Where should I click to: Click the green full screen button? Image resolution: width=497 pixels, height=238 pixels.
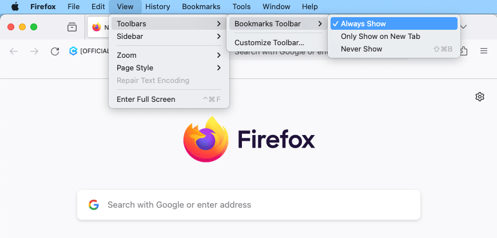pyautogui.click(x=34, y=27)
